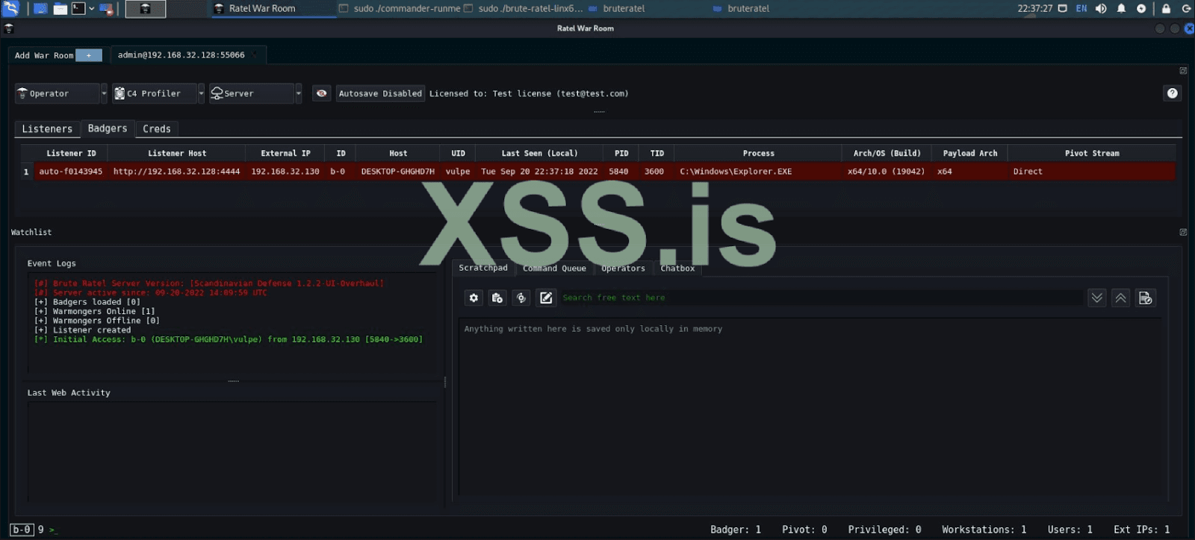The image size is (1195, 540).
Task: Click the edit pencil icon in Scratchpad
Action: (x=546, y=298)
